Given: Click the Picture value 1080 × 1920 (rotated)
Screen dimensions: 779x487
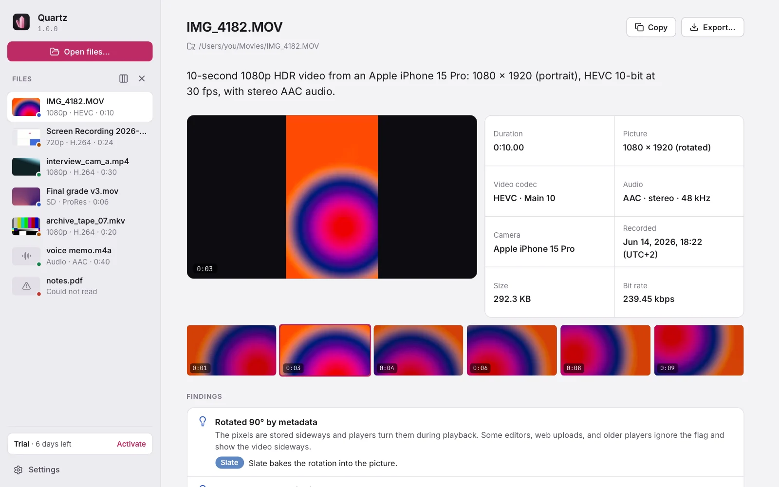Looking at the screenshot, I should 667,148.
